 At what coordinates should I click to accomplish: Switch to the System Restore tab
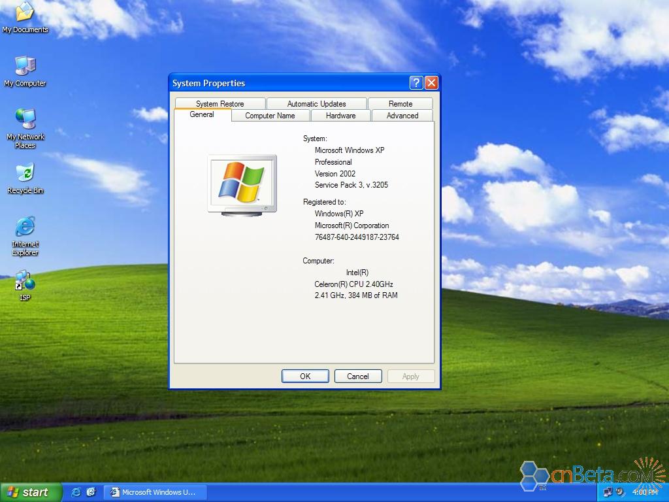click(x=220, y=103)
